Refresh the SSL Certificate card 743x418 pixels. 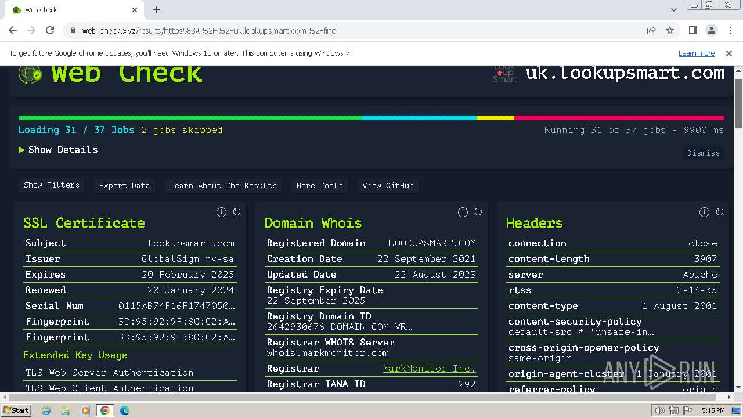click(x=236, y=212)
